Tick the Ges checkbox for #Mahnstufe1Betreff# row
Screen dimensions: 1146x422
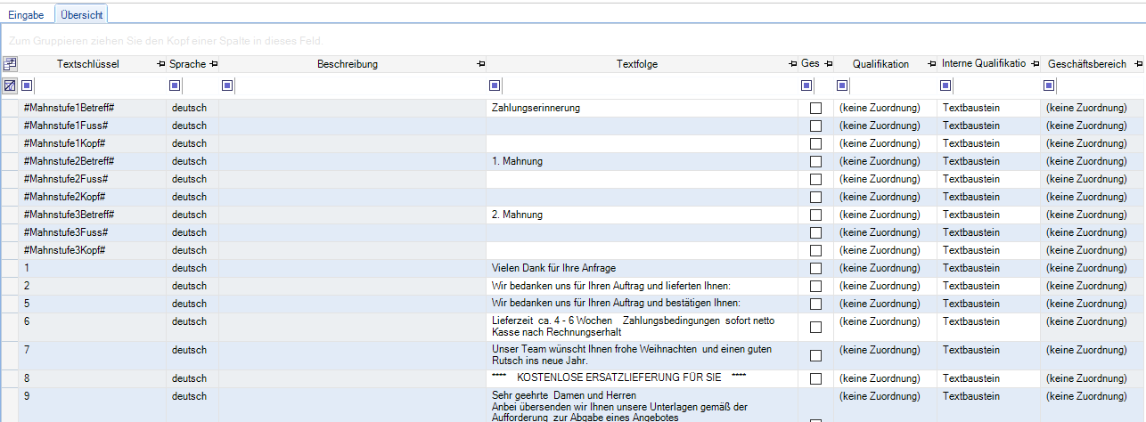tap(815, 108)
